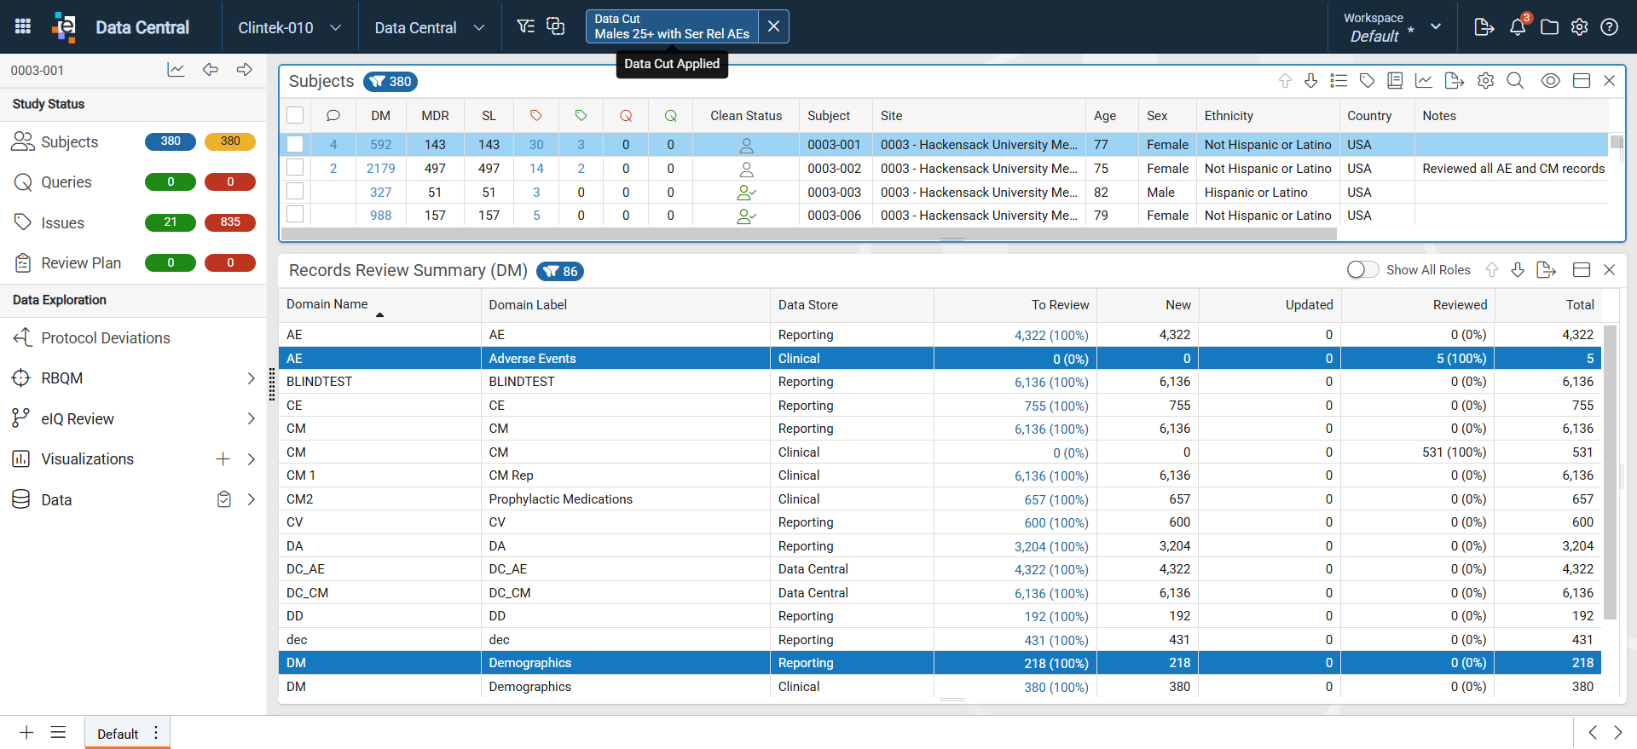Click the 4,322 (100%) To Review link for AE
The height and width of the screenshot is (749, 1637).
(x=1051, y=336)
